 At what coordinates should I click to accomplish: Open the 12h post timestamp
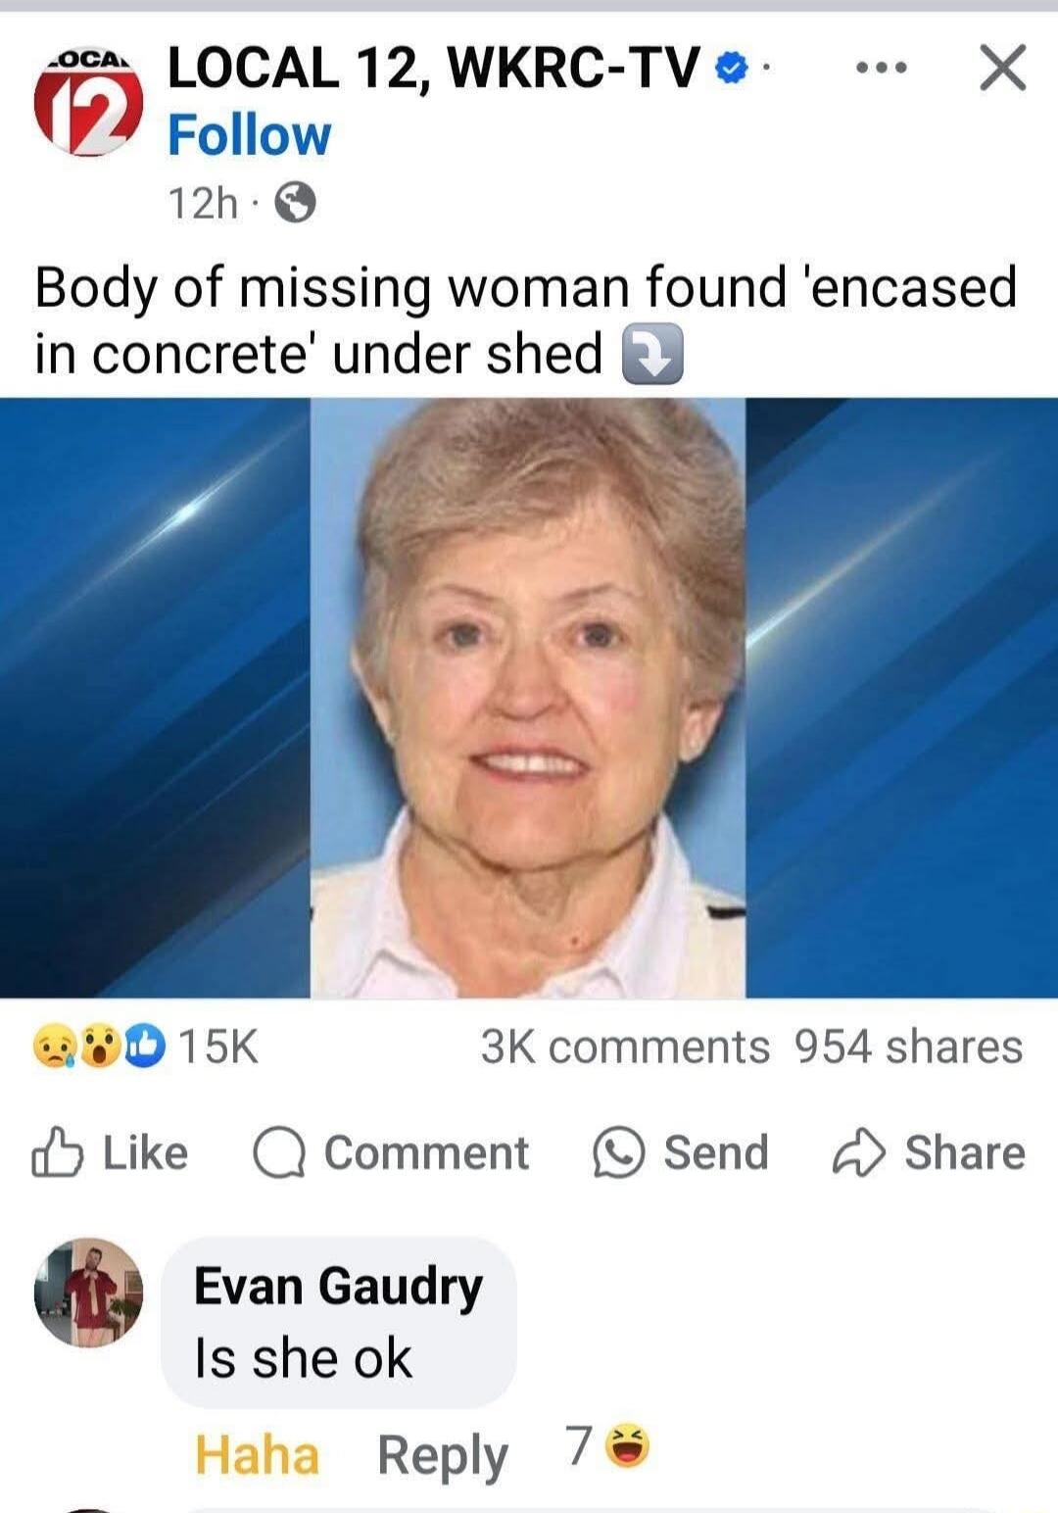(203, 204)
